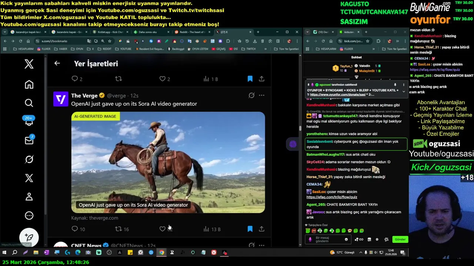Open Kick chat settings gear
This screenshot has height=266, width=474.
pyautogui.click(x=377, y=239)
